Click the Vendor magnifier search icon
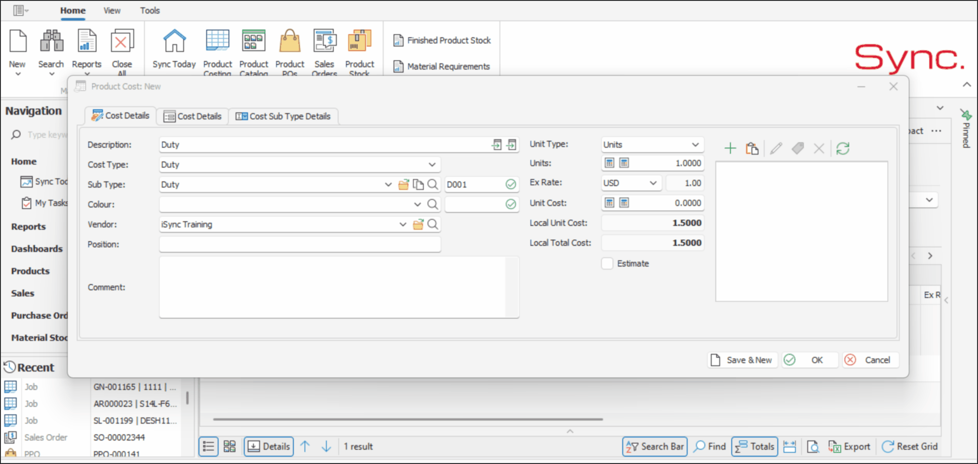 pos(432,224)
